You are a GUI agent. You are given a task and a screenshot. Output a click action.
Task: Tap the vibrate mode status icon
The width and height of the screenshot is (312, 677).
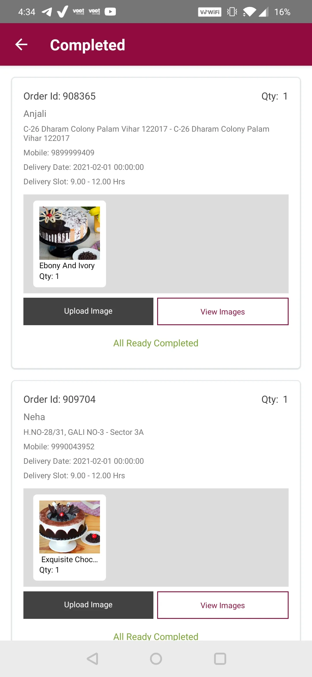click(232, 12)
